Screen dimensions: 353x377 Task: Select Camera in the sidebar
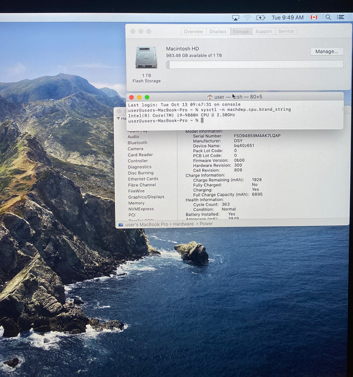[135, 149]
